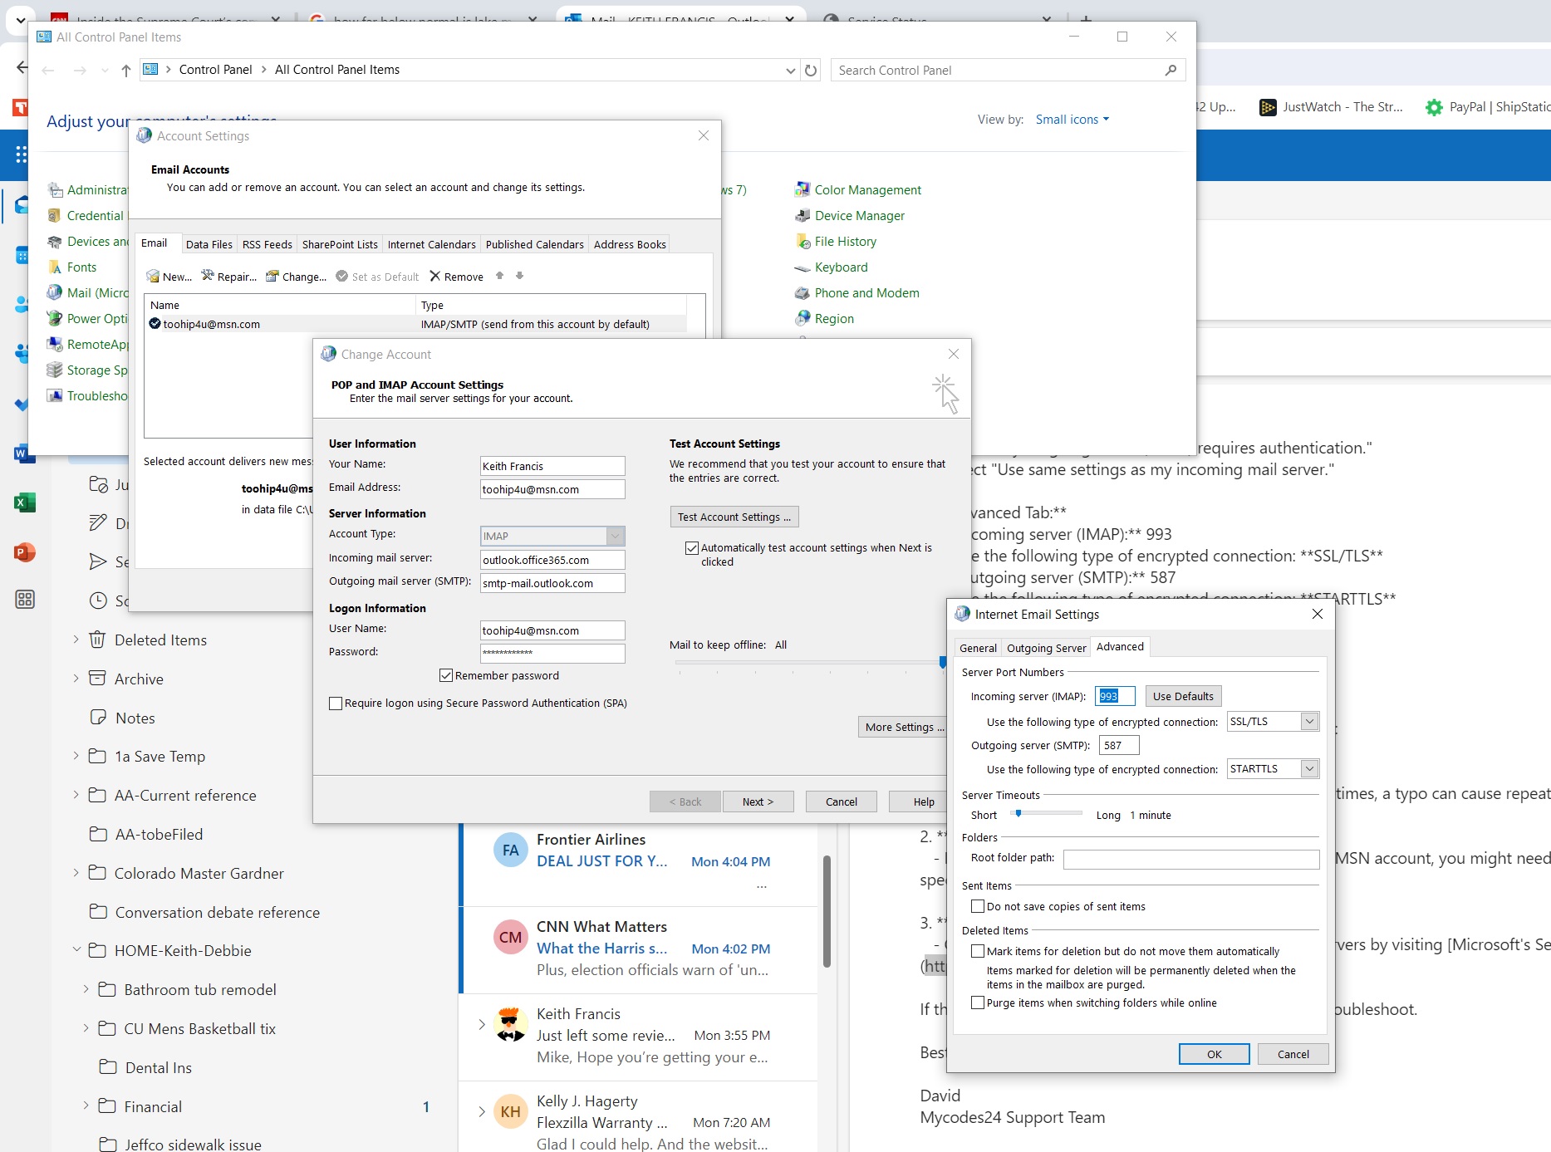Click Cancel in Change Account dialog

(x=842, y=802)
